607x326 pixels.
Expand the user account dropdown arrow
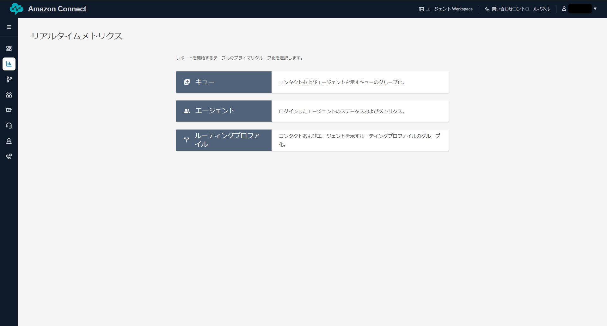click(x=595, y=9)
